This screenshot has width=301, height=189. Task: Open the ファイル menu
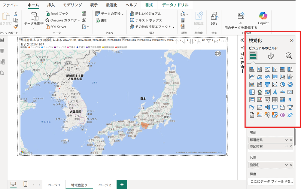tap(10, 5)
